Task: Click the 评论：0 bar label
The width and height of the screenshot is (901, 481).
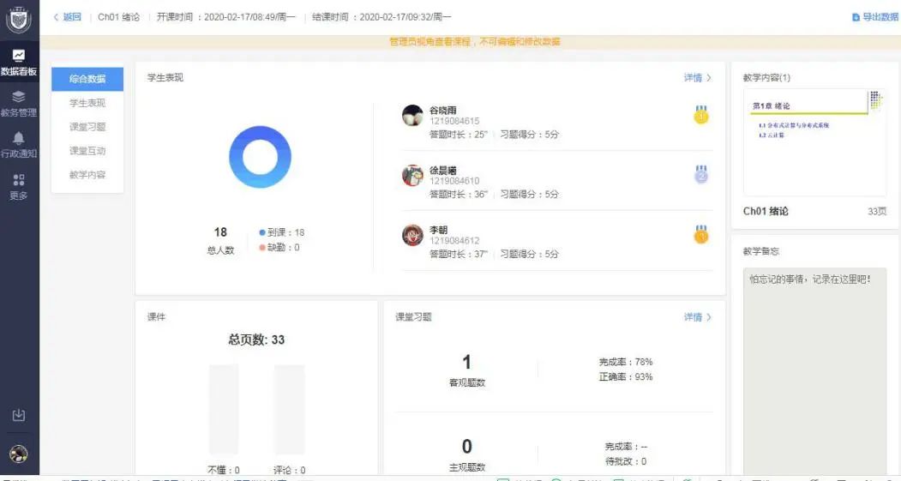Action: point(289,470)
